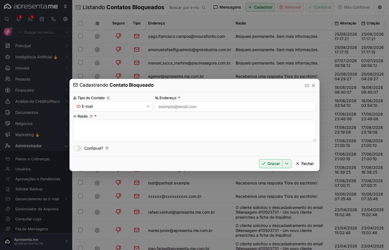Expand the Inteligência Artificial menu

click(x=36, y=57)
